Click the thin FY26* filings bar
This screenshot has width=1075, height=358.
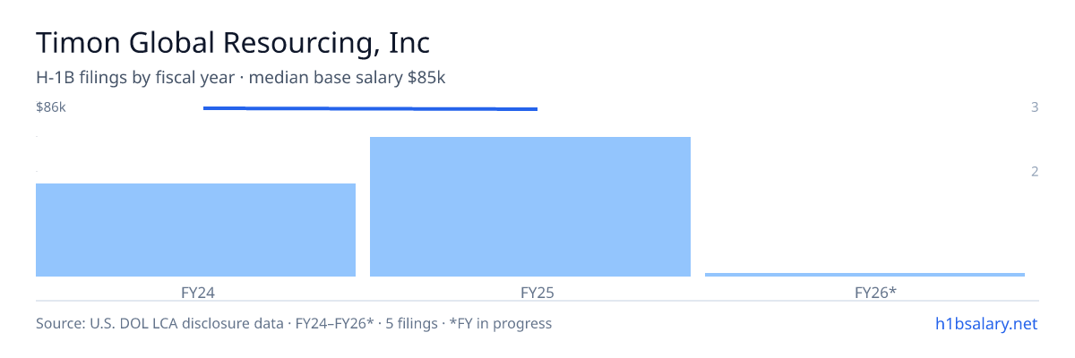[x=864, y=274]
